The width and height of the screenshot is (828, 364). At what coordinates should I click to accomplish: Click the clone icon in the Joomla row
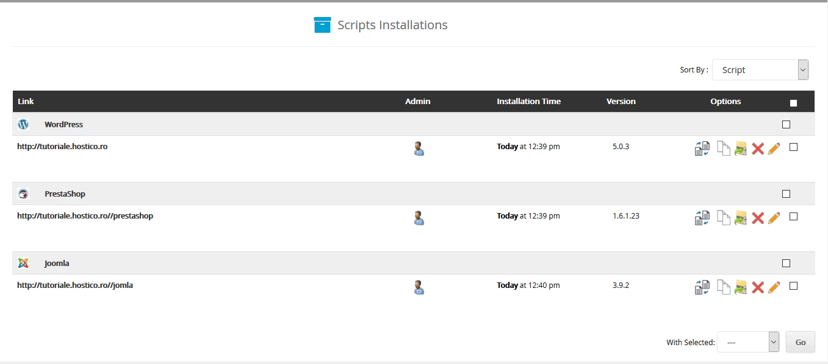[702, 287]
